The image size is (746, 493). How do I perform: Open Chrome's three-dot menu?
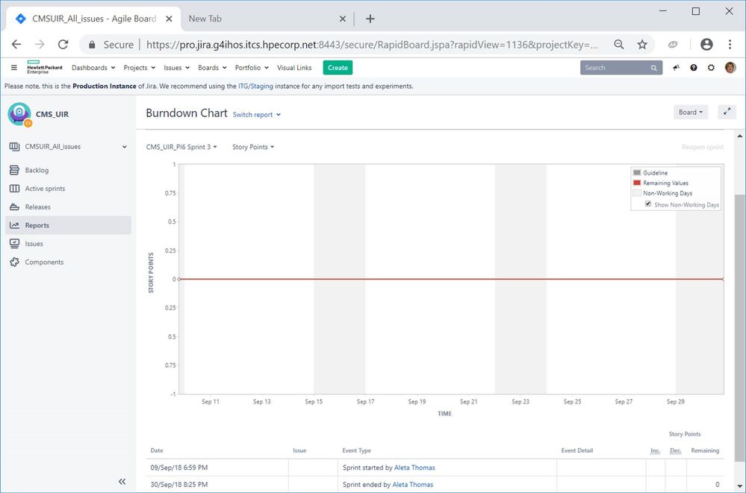pos(730,44)
